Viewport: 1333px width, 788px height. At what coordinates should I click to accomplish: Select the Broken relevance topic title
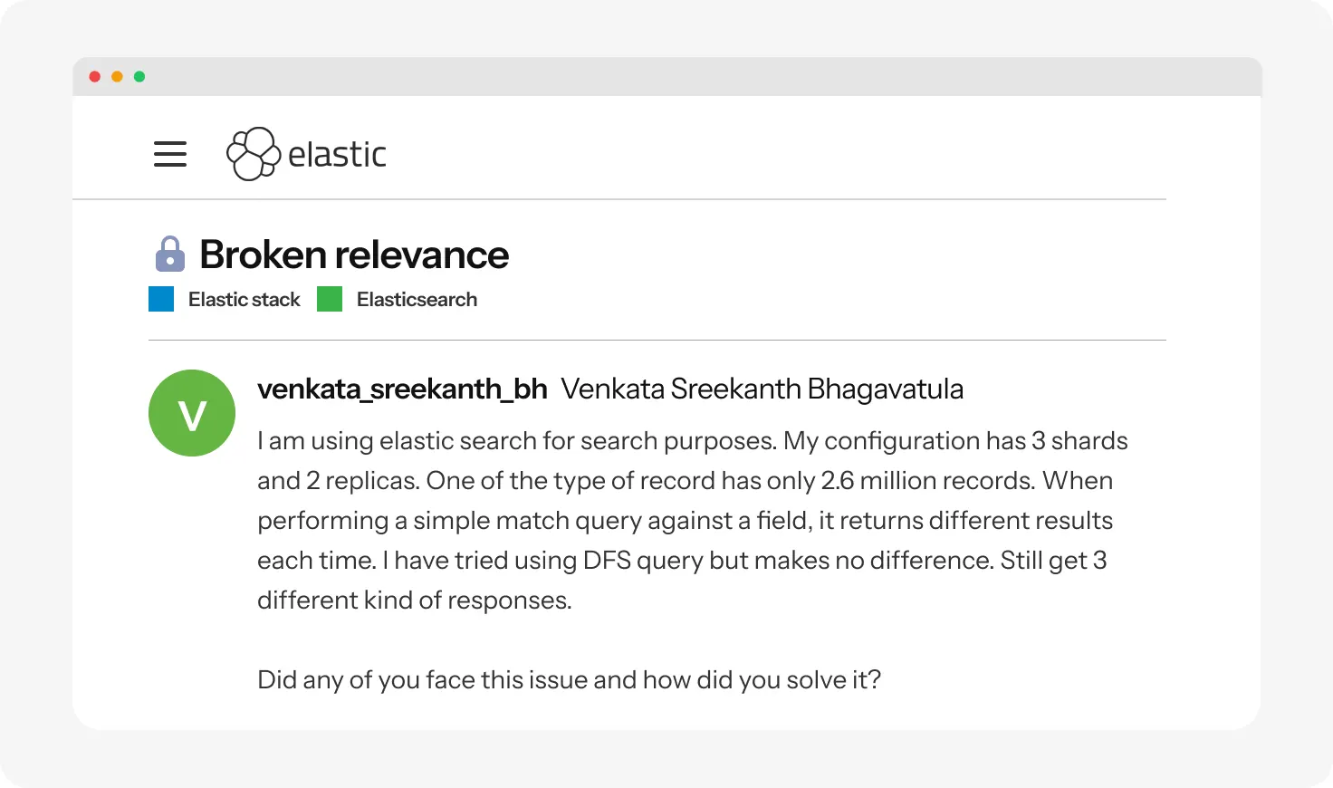pyautogui.click(x=354, y=255)
